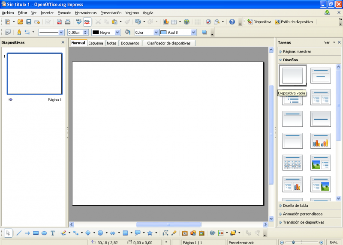Select the Página 1 slide thumbnail

[35, 74]
